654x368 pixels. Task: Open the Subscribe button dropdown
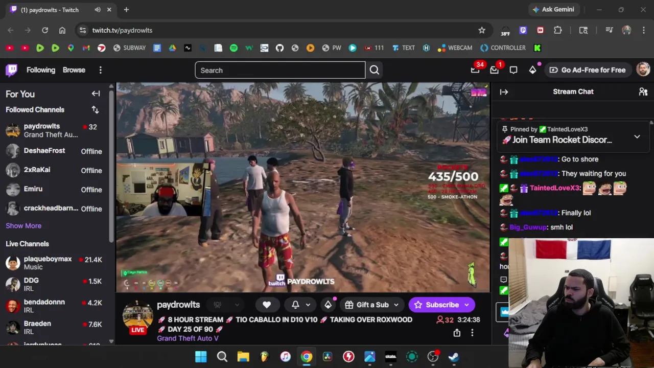click(x=466, y=305)
